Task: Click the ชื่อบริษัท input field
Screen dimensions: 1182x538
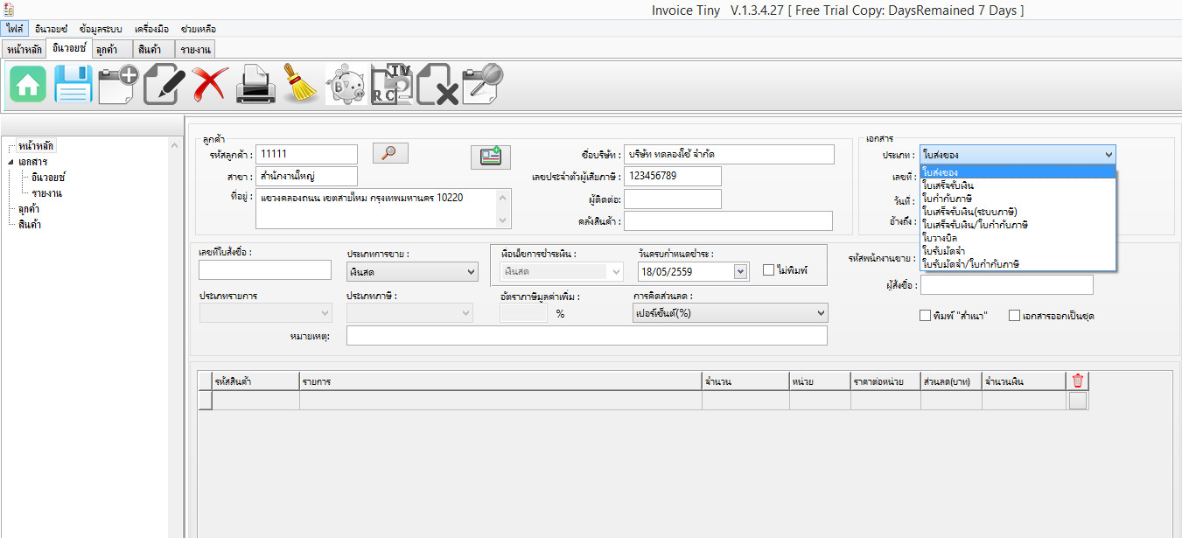Action: (729, 154)
